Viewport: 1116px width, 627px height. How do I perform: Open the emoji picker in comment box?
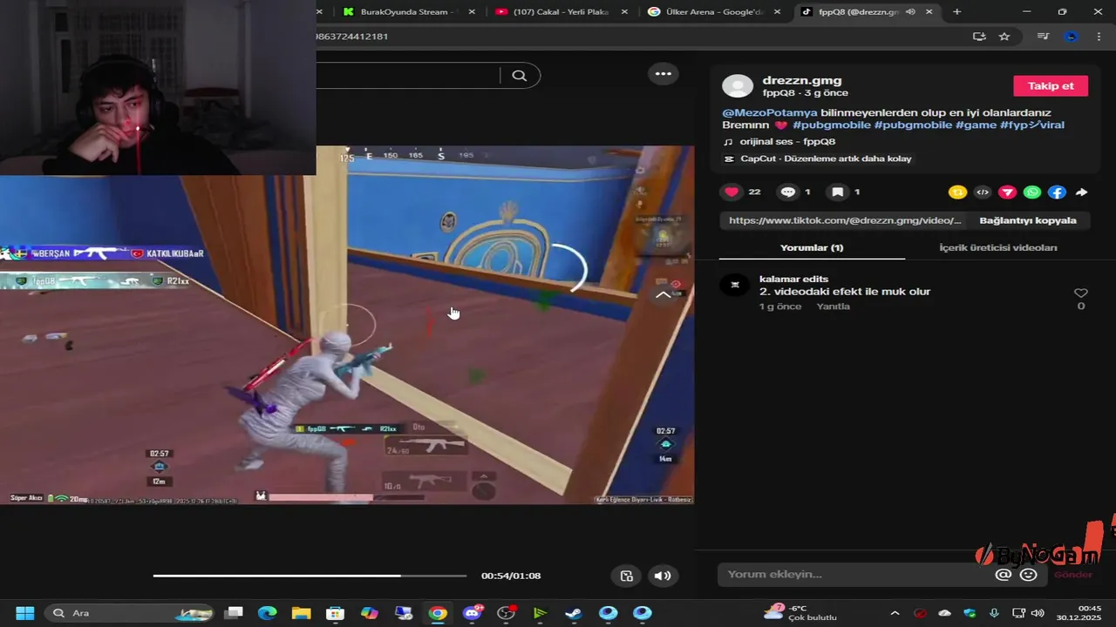tap(1029, 575)
